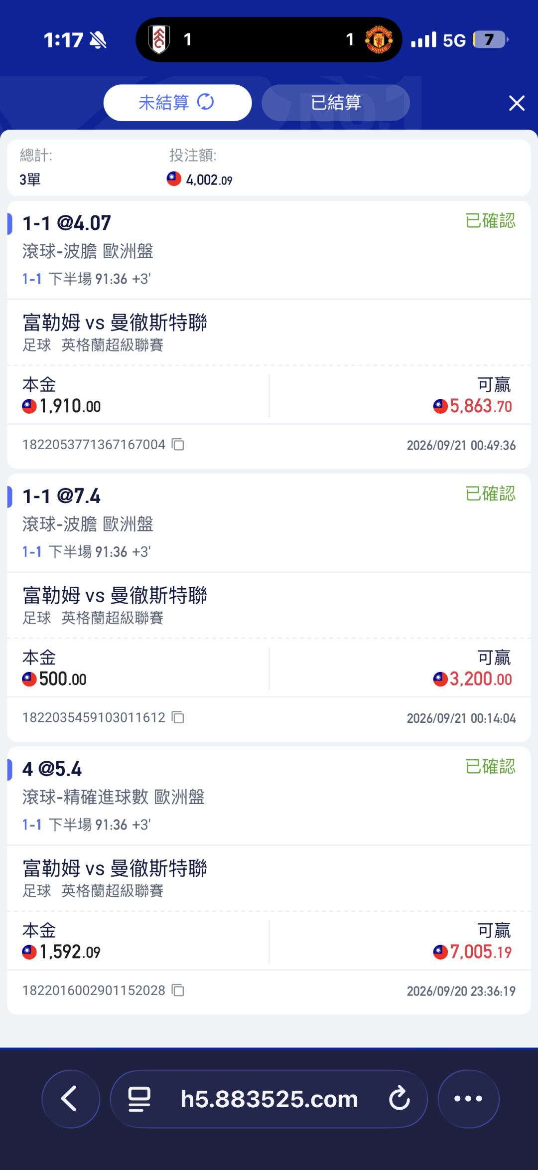Screen dimensions: 538x1170
Task: Tap Manchester United crest in score pill
Action: 379,39
